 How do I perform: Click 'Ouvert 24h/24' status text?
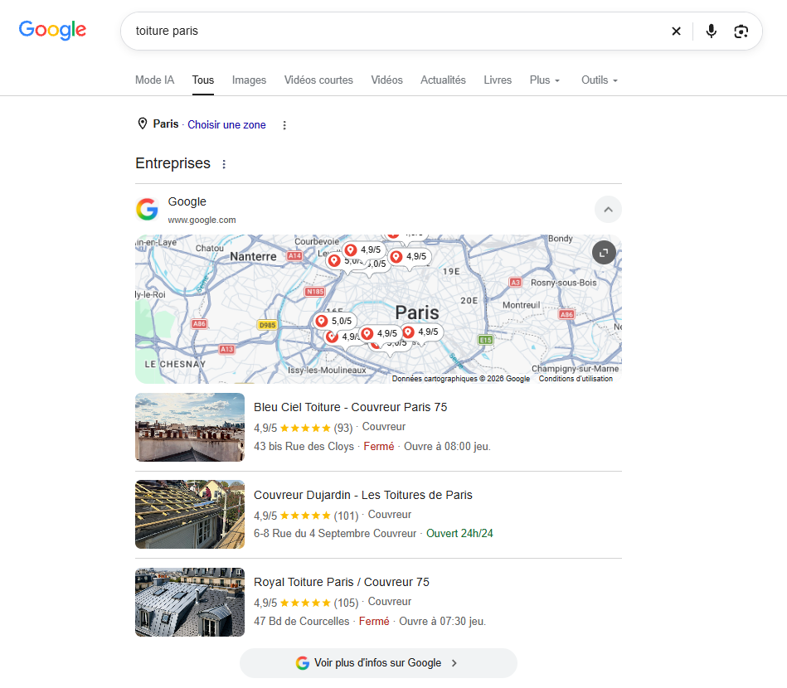tap(459, 534)
